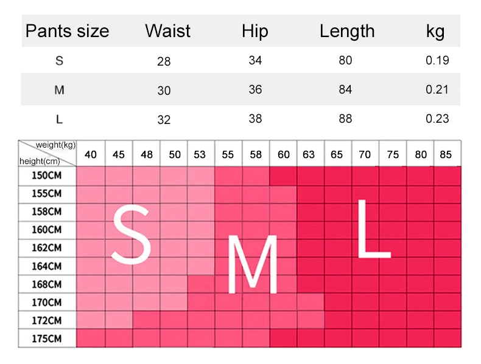Screen dimensions: 481x364
Task: Select the 0.23 kg value
Action: tap(437, 118)
